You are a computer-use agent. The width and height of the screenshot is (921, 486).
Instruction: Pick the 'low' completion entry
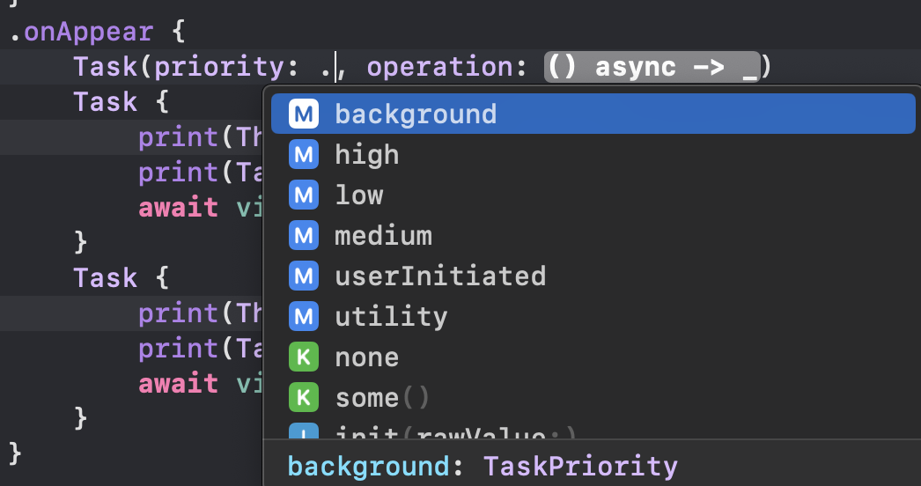593,195
